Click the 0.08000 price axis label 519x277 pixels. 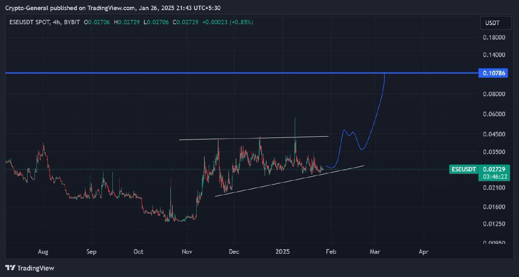coord(494,94)
